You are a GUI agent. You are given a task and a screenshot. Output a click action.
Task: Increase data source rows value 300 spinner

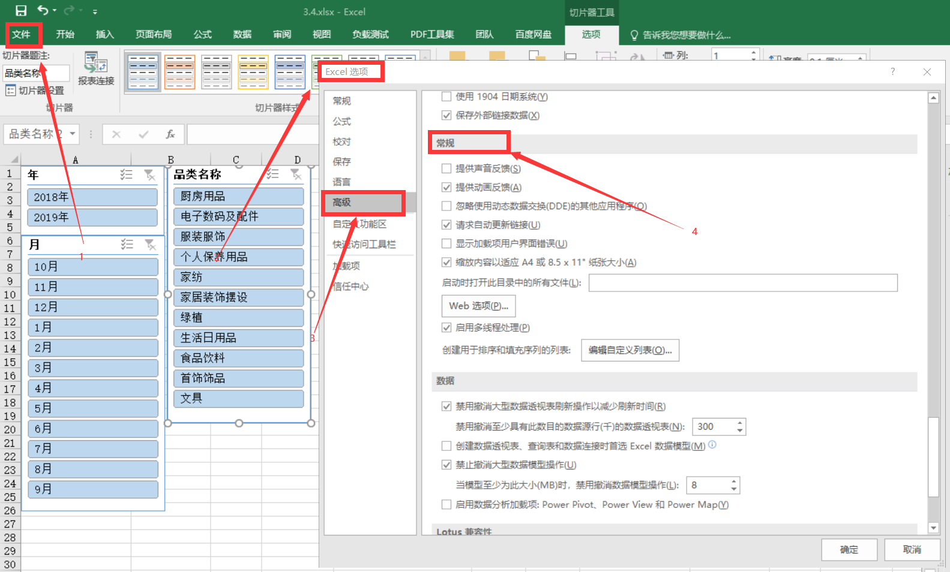tap(740, 423)
